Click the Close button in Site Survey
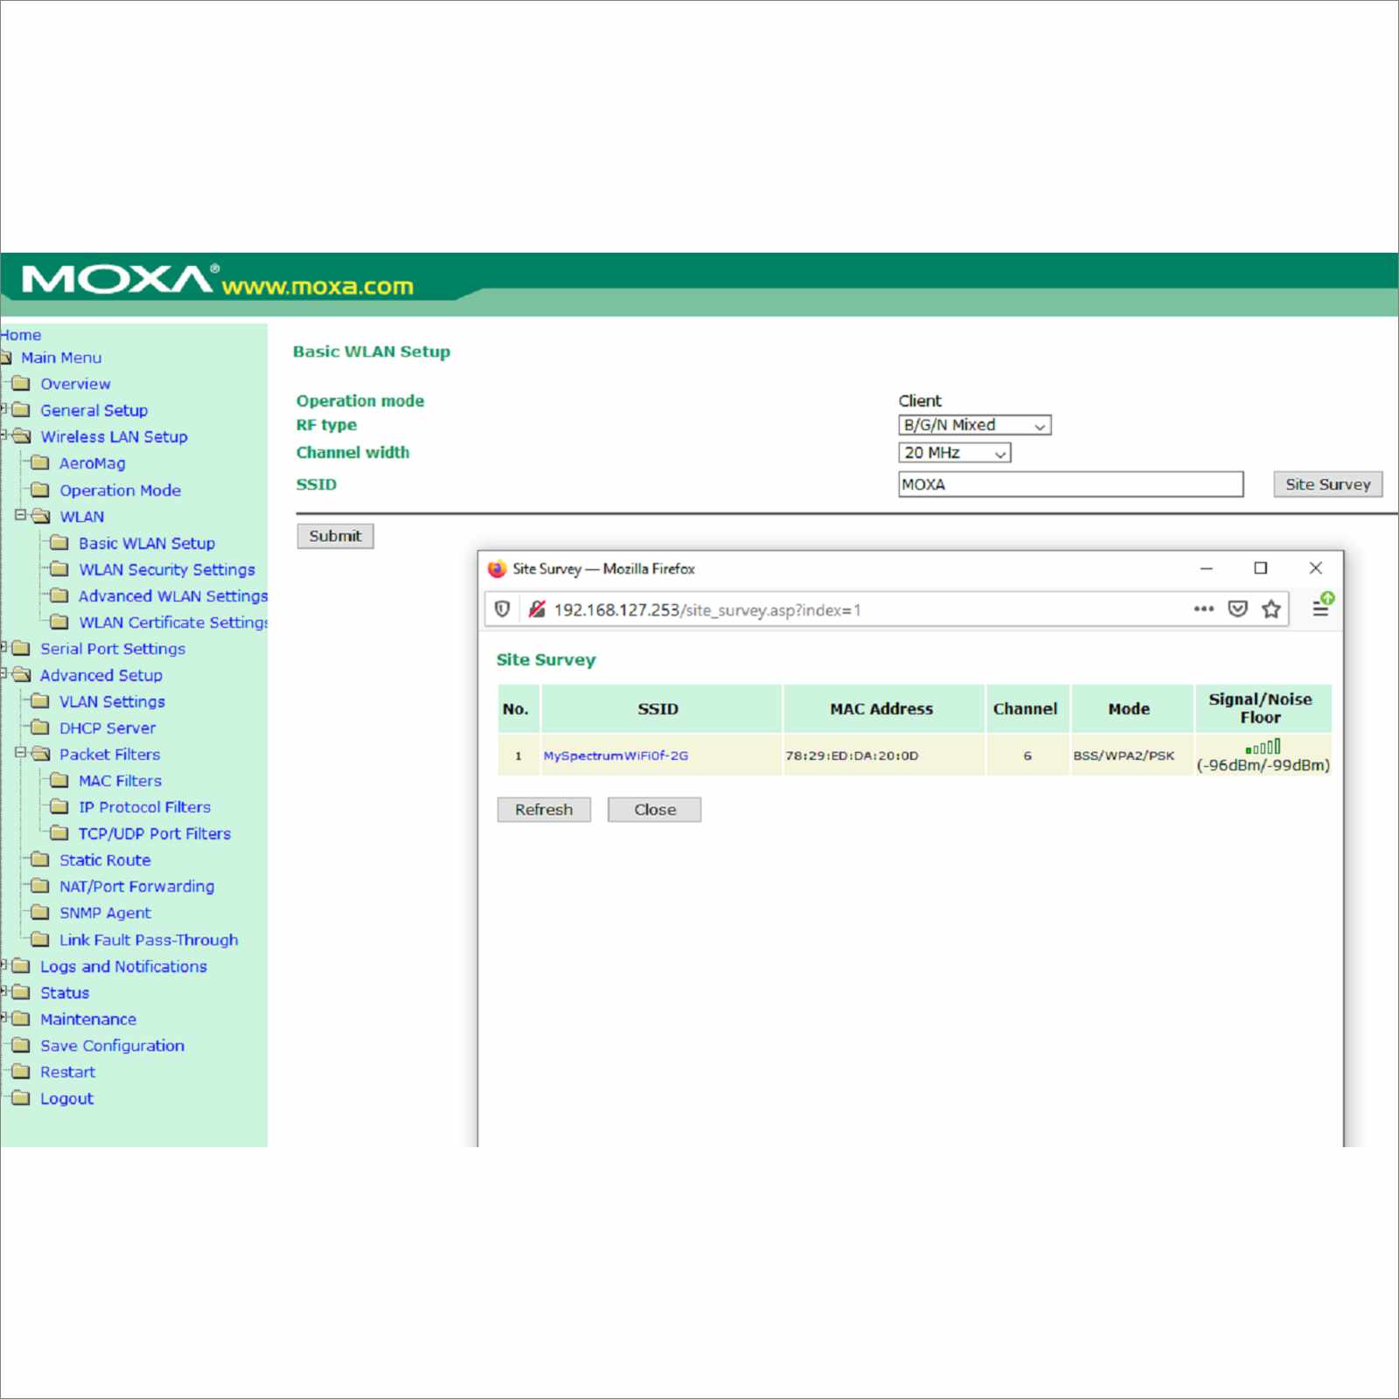Viewport: 1399px width, 1399px height. pyautogui.click(x=654, y=809)
